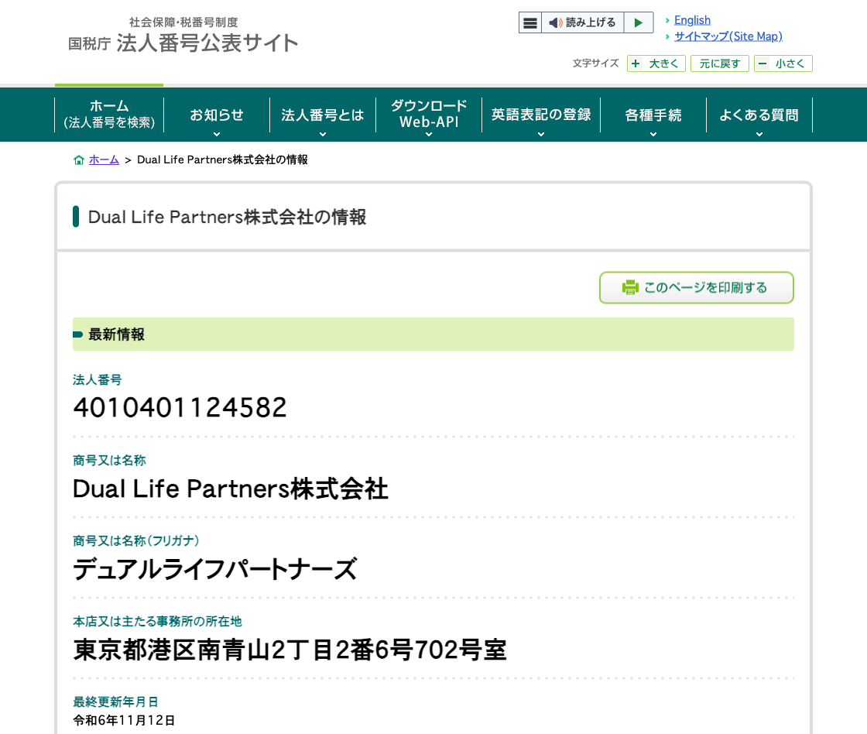Click the printer icon on the print button
The width and height of the screenshot is (867, 734).
[x=630, y=287]
